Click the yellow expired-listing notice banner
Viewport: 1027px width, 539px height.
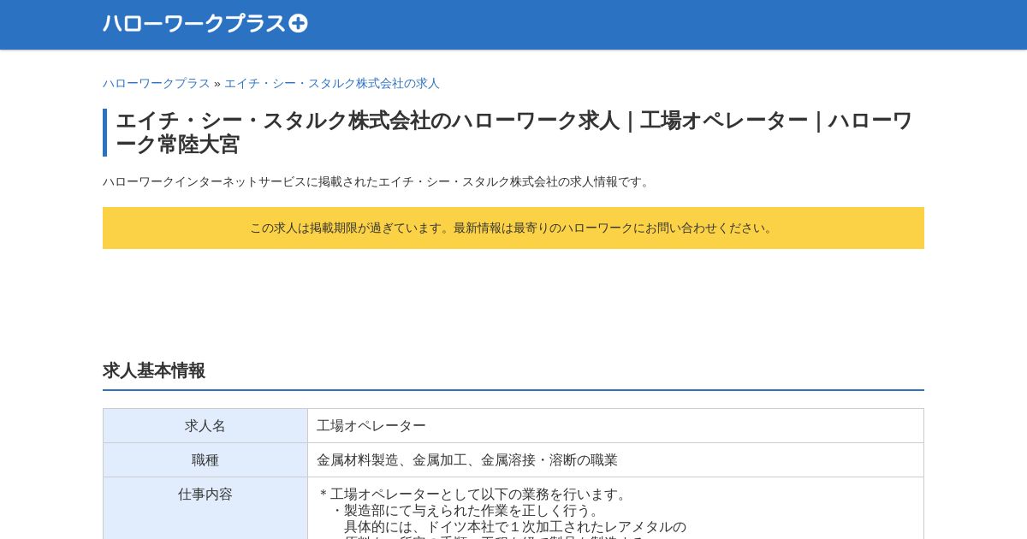point(513,228)
